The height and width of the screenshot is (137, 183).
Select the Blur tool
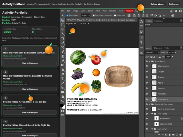63,70
